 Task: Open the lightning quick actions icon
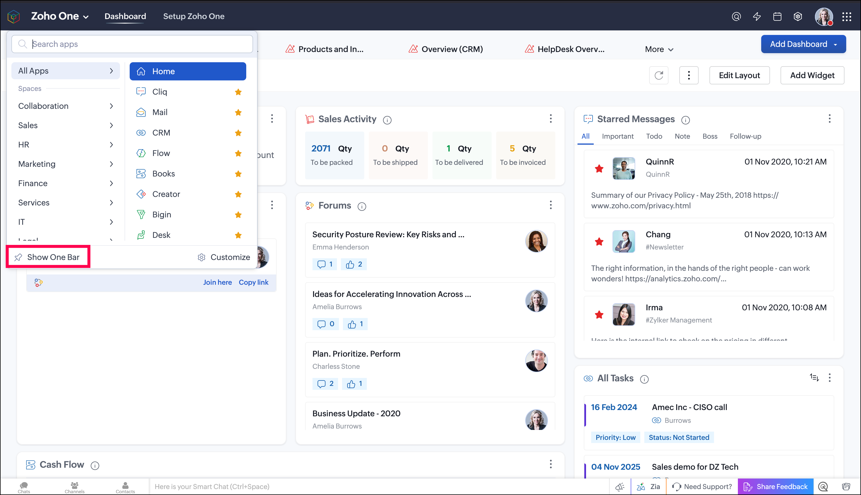point(757,16)
